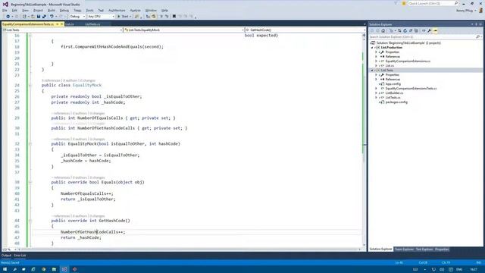The width and height of the screenshot is (485, 273).
Task: Open the Output panel tab
Action: (6, 256)
